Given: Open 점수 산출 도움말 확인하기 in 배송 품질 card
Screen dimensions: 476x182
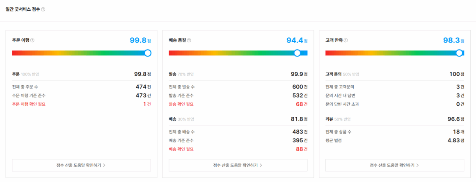Looking at the screenshot, I should 238,165.
